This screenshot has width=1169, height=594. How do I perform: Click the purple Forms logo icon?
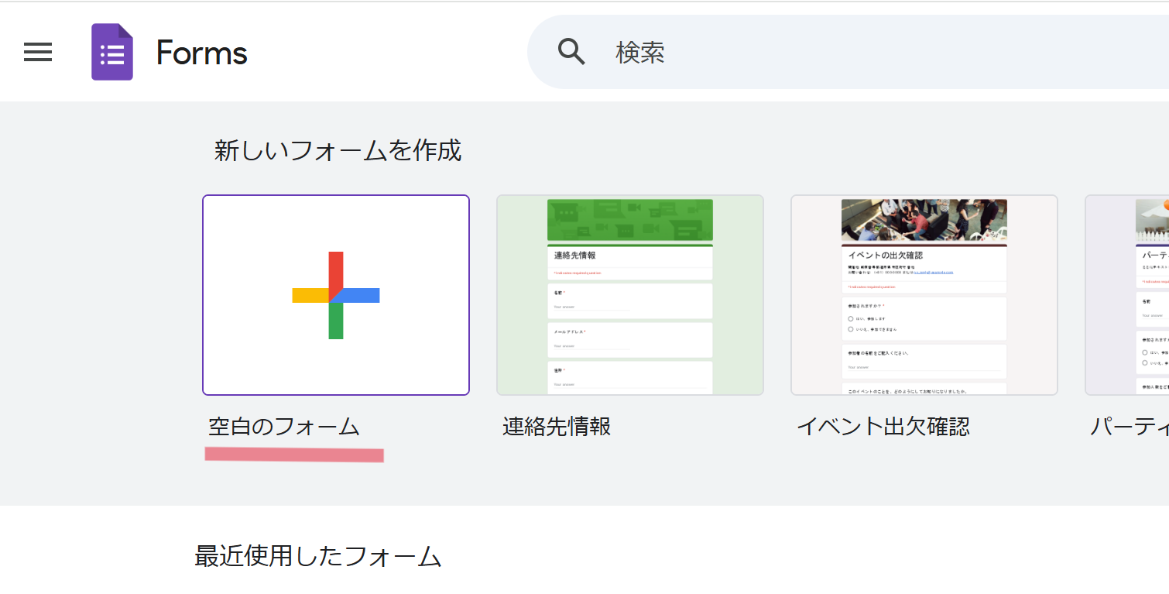[x=112, y=52]
